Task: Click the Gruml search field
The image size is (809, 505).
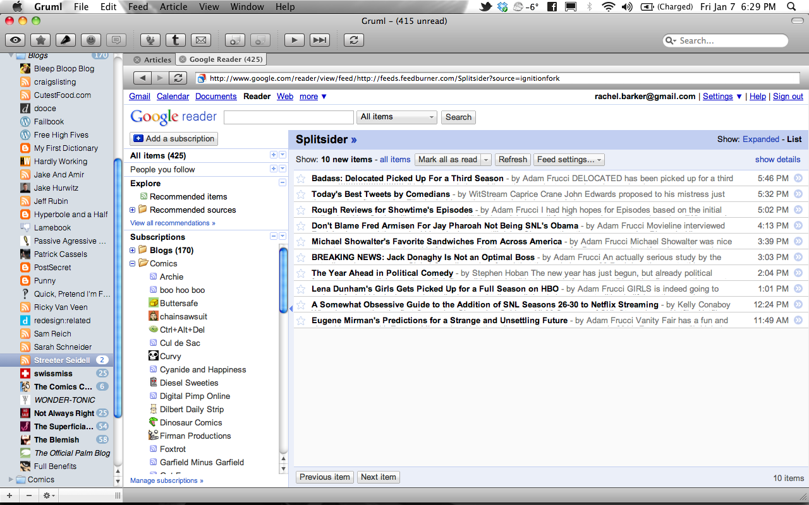Action: pyautogui.click(x=726, y=40)
